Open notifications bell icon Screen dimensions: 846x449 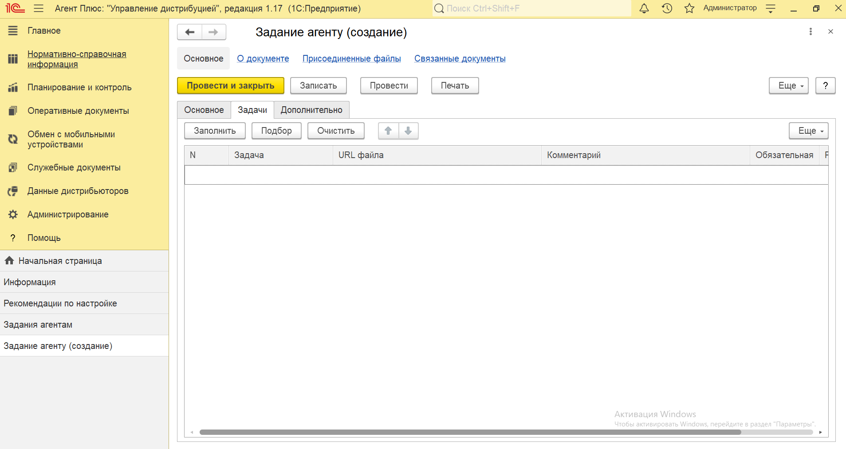[644, 8]
